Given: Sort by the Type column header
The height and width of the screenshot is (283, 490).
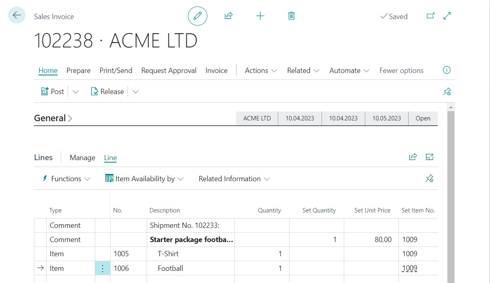Looking at the screenshot, I should (x=55, y=210).
